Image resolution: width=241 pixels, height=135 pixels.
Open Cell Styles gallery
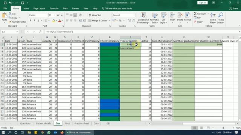[163, 18]
